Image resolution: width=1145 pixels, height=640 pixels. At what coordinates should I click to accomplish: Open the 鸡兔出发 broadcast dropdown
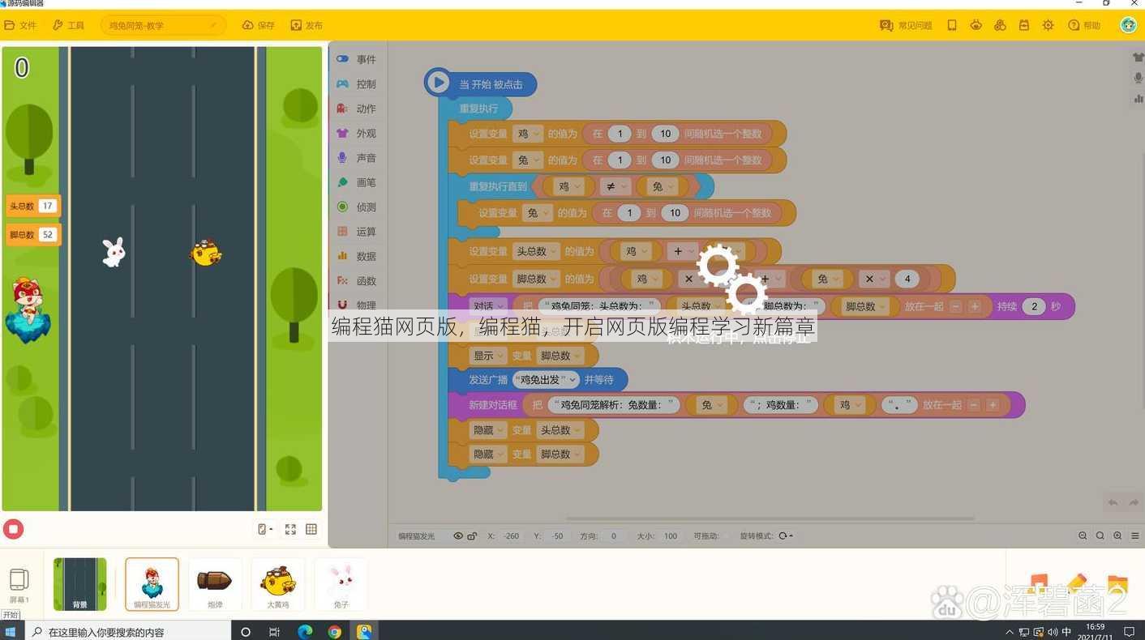547,380
